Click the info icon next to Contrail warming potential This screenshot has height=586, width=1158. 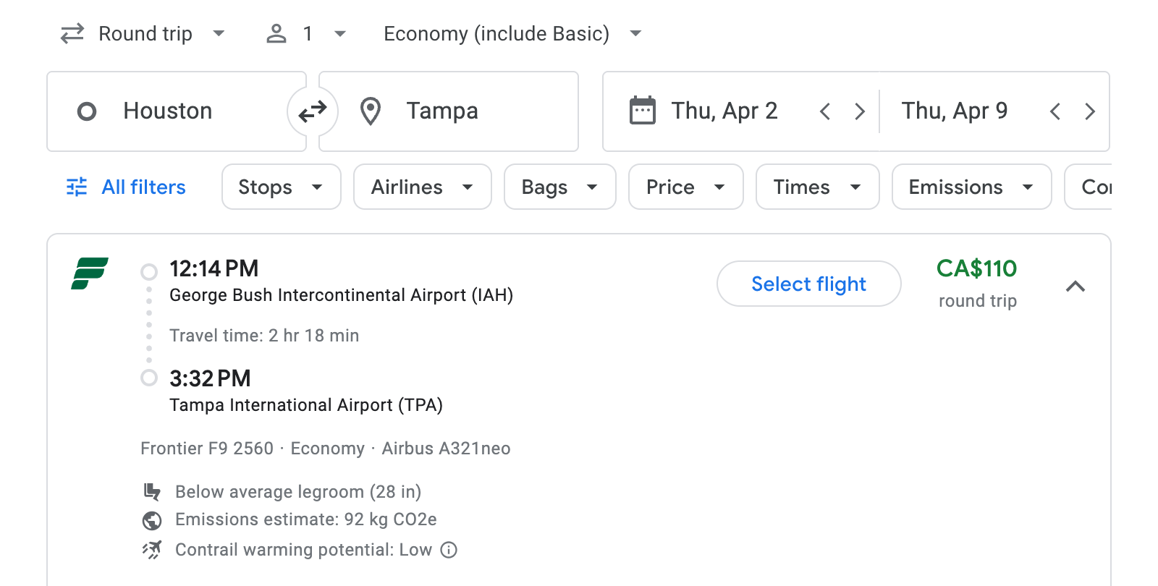coord(449,550)
